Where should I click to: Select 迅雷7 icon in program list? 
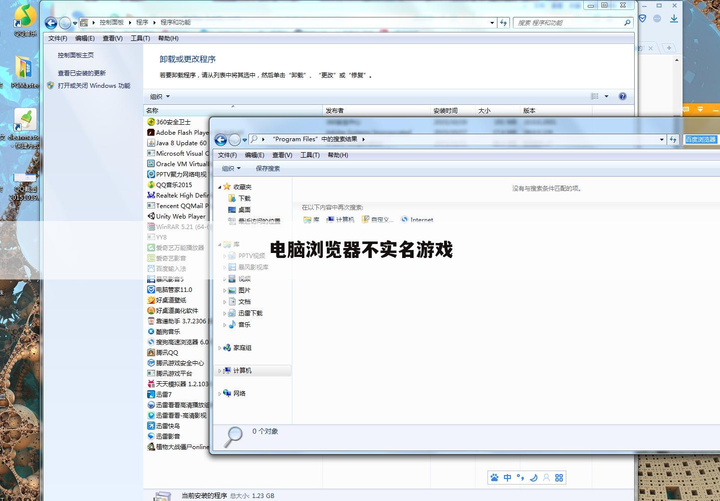click(151, 394)
